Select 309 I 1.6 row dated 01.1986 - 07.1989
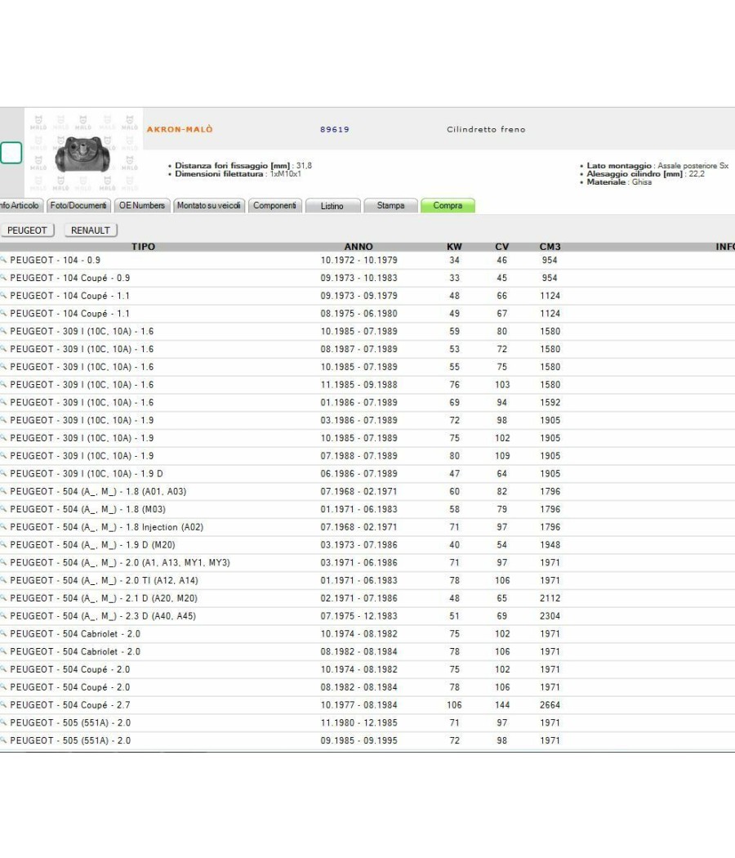 tap(367, 403)
